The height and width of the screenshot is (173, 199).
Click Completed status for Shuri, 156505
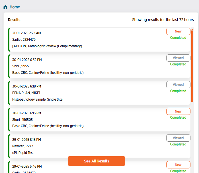[178, 117]
